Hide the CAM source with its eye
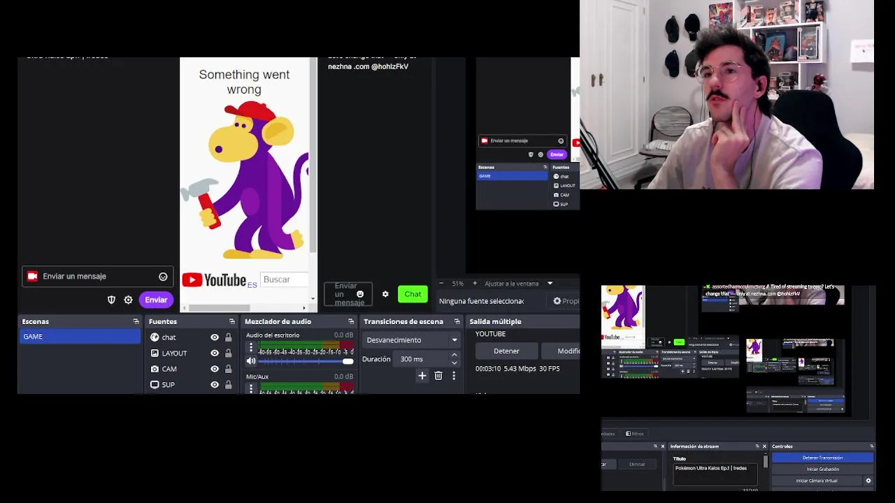Screen dimensions: 895x503 pyautogui.click(x=215, y=369)
